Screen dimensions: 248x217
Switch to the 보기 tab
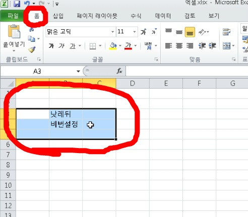click(214, 16)
